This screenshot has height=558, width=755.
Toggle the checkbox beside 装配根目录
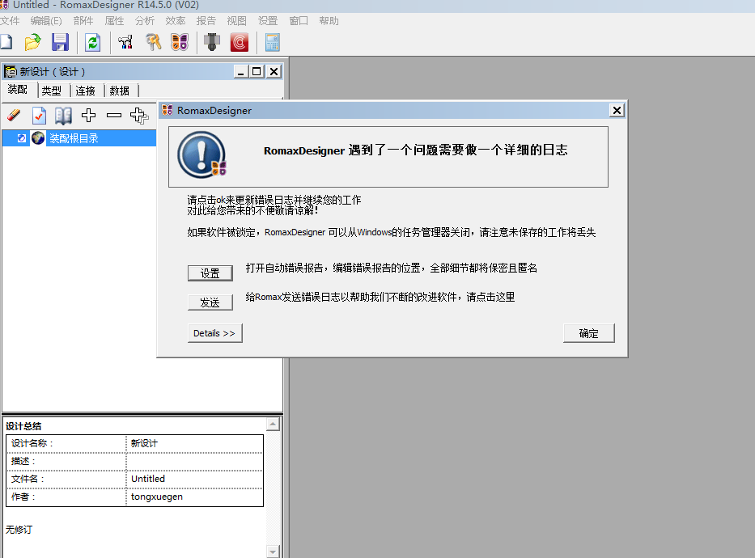22,138
